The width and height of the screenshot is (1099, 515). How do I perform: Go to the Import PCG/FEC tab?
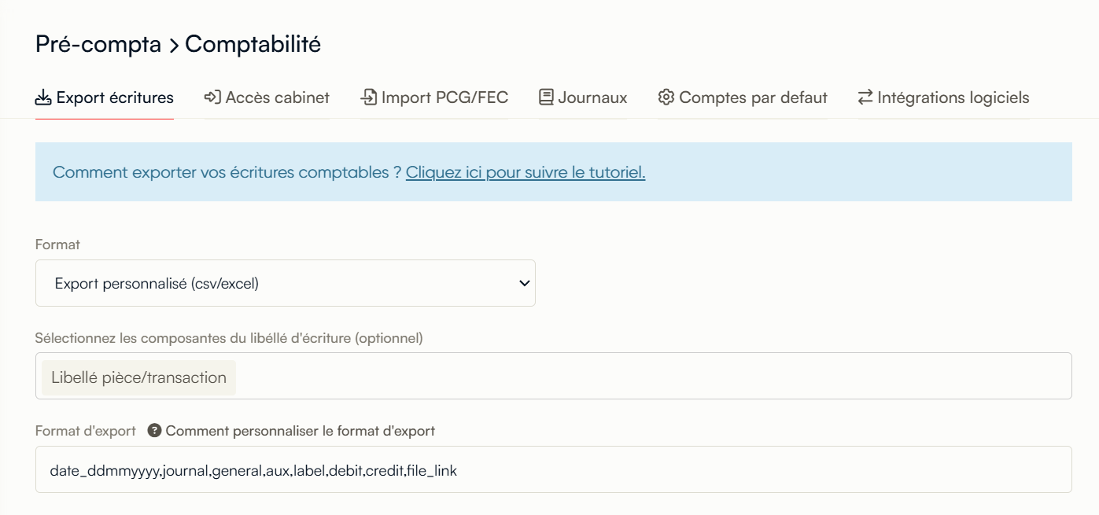[444, 97]
